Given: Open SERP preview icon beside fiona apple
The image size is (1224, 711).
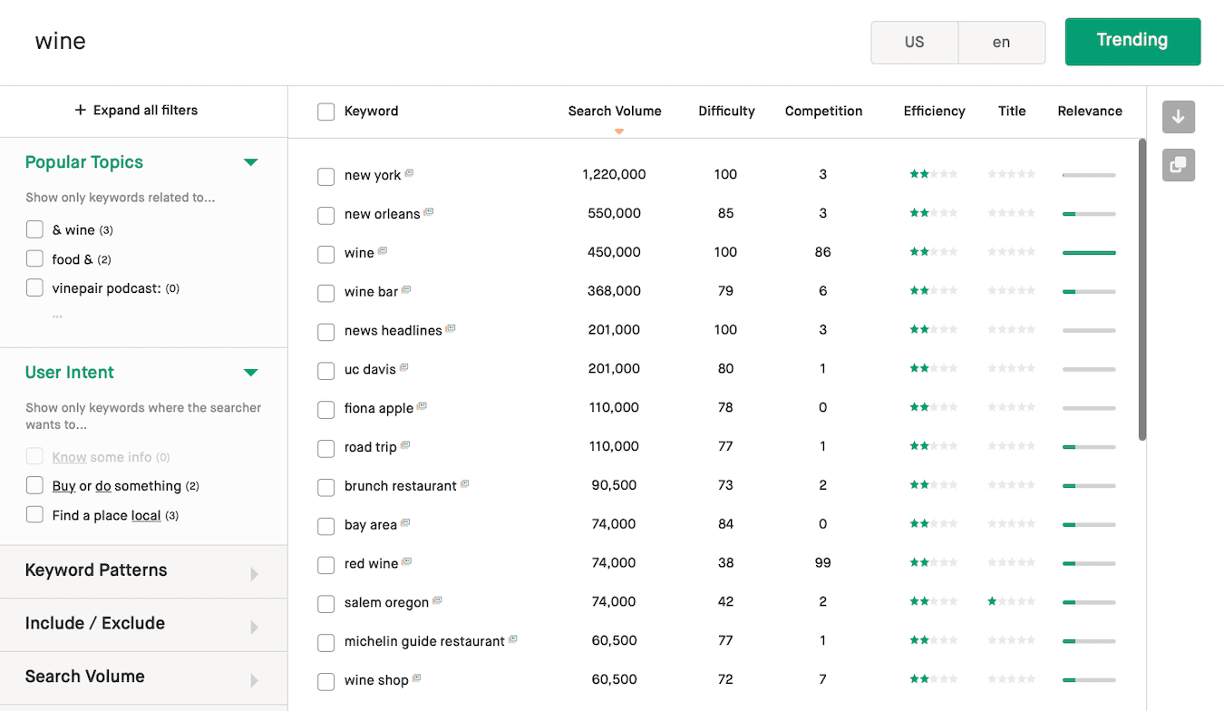Looking at the screenshot, I should click(422, 407).
